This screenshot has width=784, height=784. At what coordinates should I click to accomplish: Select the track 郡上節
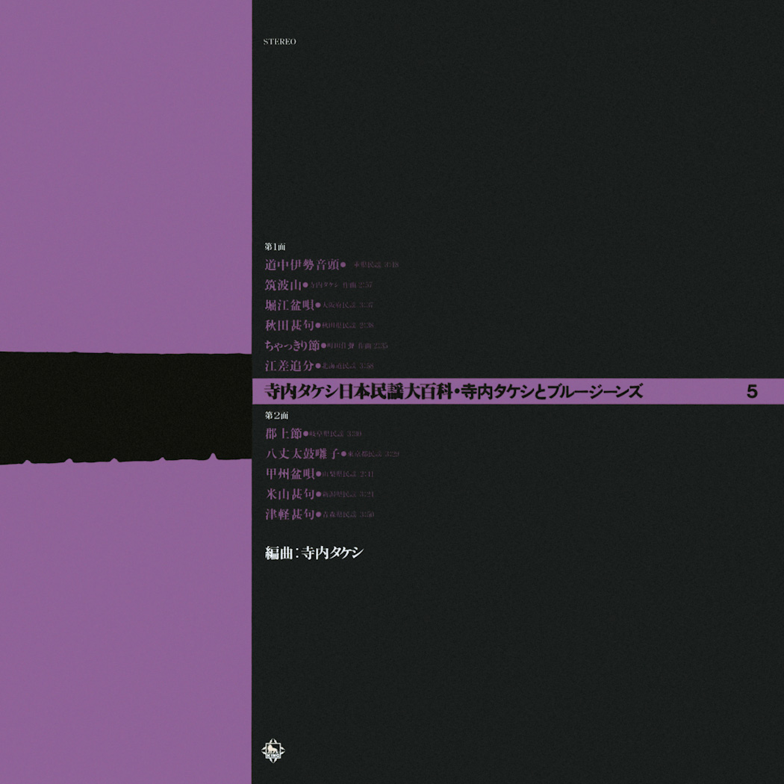click(x=283, y=434)
